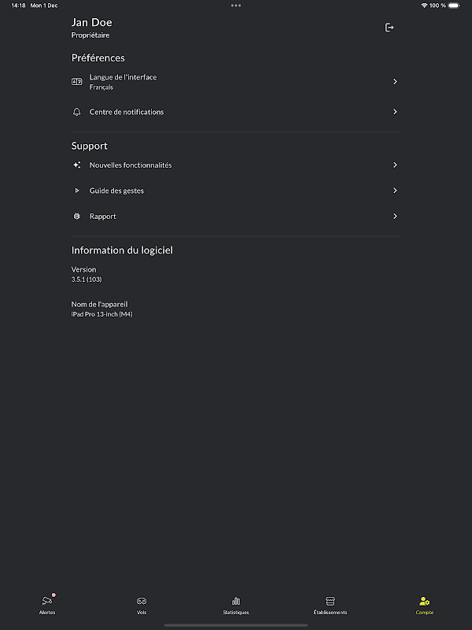472x630 pixels.
Task: Open Centre de notifications via its chevron
Action: point(395,112)
